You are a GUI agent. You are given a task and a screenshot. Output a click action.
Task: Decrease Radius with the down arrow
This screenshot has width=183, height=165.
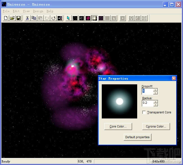pos(155,105)
